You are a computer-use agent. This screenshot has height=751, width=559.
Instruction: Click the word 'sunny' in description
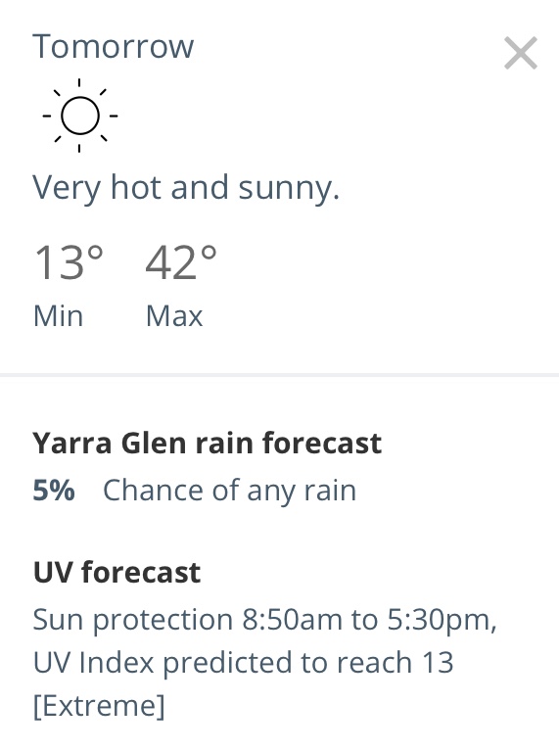pyautogui.click(x=289, y=189)
